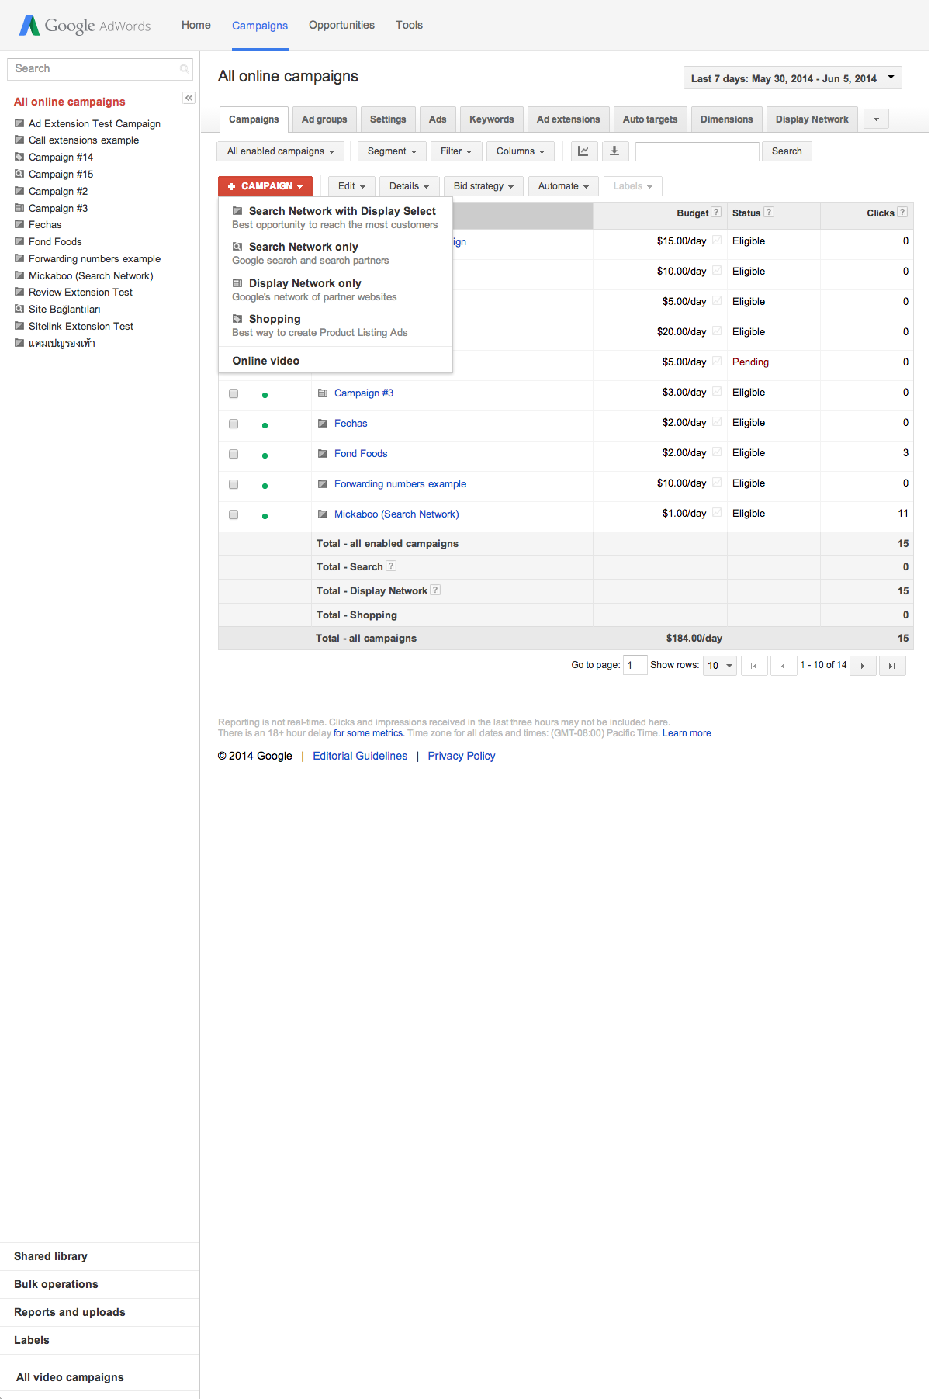Select Search Network with Display Select option
931x1399 pixels.
pyautogui.click(x=335, y=217)
